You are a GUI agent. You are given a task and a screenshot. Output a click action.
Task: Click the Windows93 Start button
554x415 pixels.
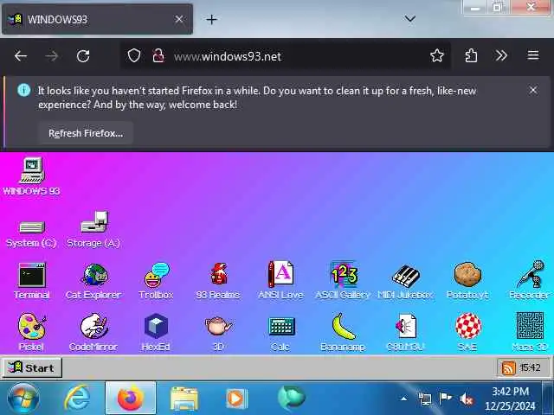pos(32,367)
